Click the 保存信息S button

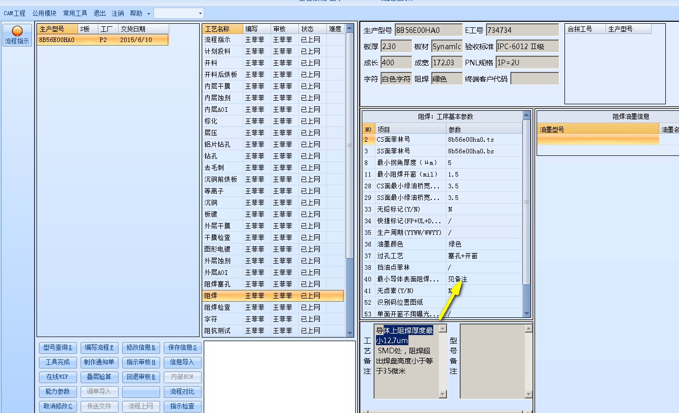click(x=182, y=348)
